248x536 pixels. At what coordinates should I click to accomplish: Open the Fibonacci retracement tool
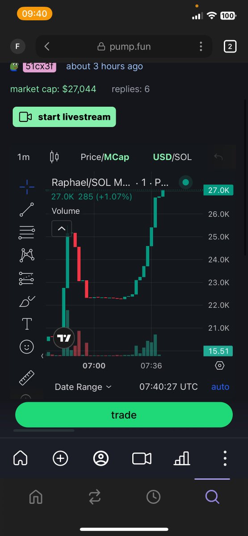point(27,232)
